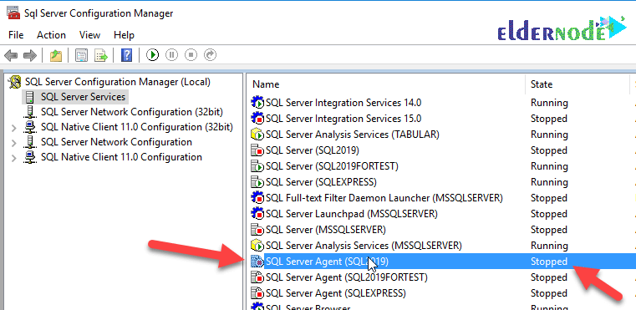Select the SQL Server Agent (SQL2019) row
The height and width of the screenshot is (310, 636).
(x=443, y=262)
